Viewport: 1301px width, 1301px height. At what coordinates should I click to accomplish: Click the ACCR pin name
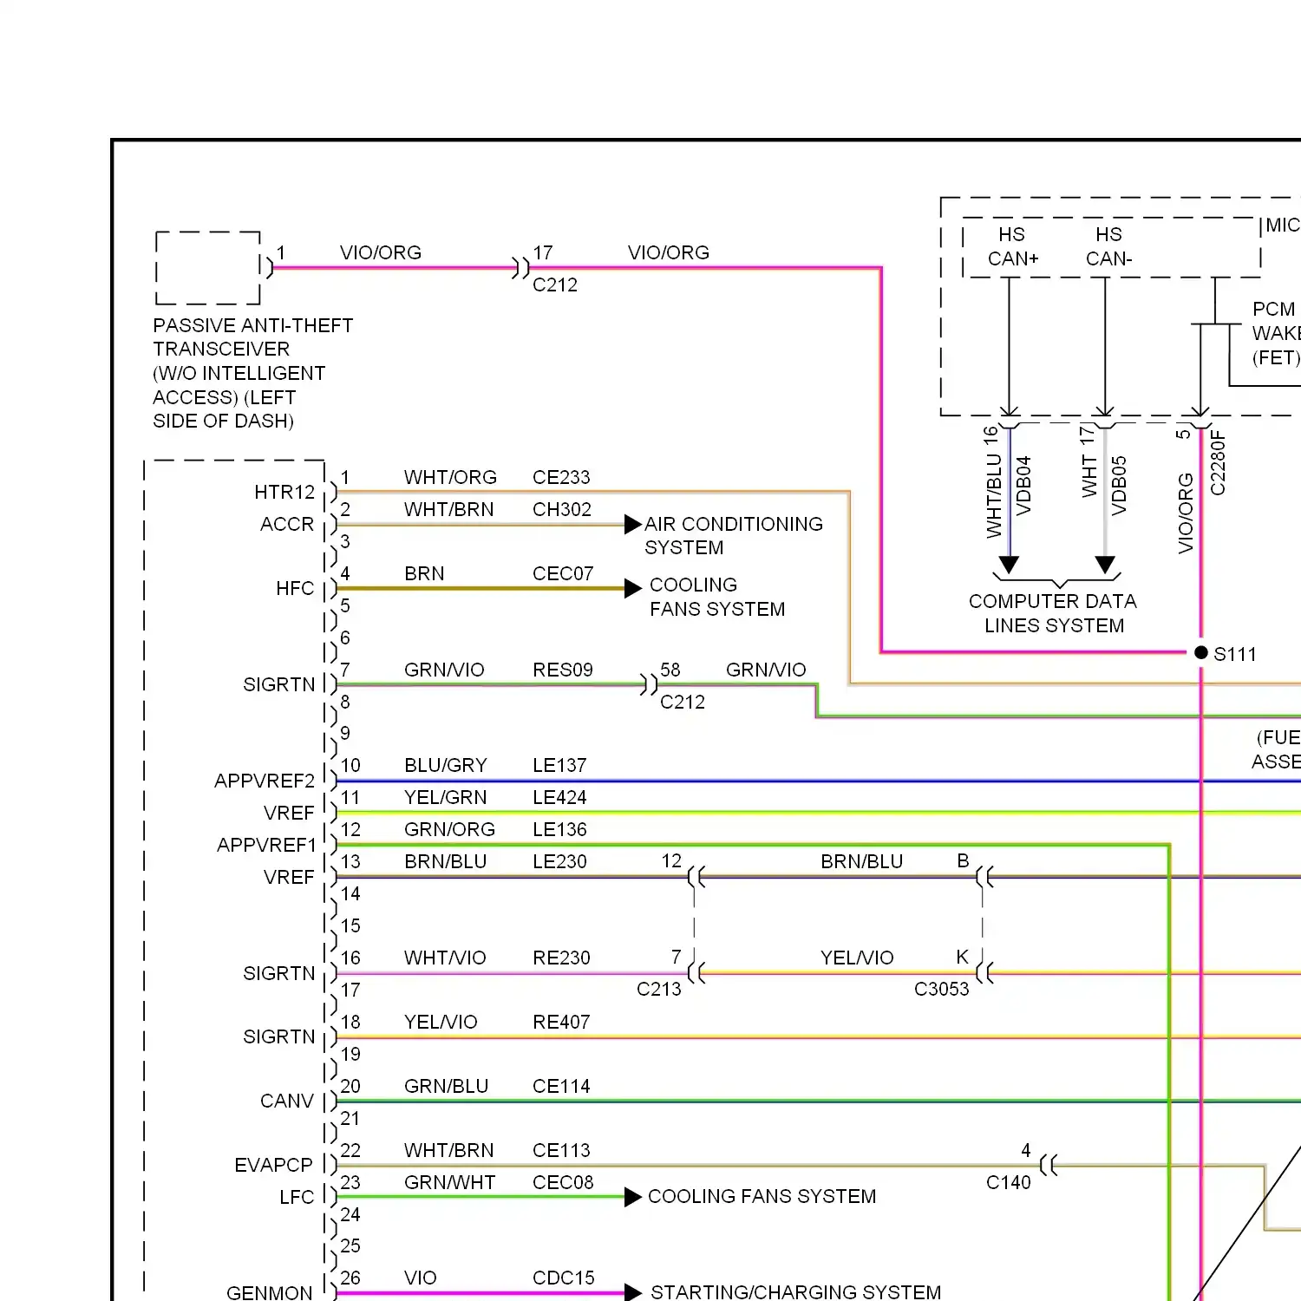287,525
